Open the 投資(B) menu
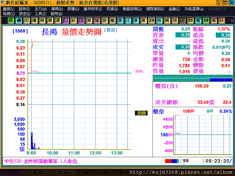Viewport: 235px width, 176px height. [x=112, y=9]
